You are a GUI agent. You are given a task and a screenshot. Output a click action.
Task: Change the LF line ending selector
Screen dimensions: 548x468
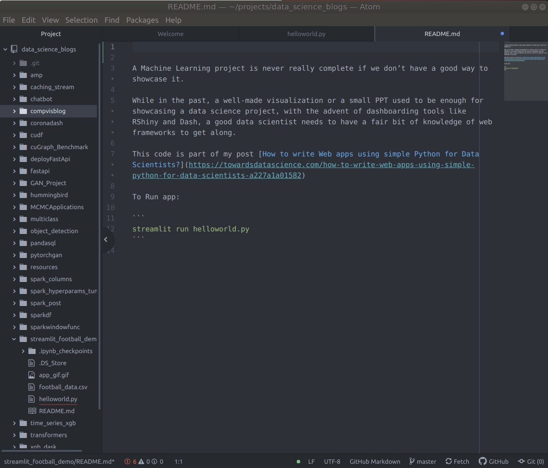311,462
